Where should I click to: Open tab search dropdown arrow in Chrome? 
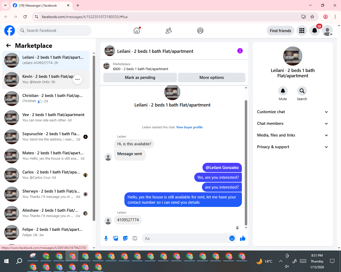pyautogui.click(x=5, y=5)
